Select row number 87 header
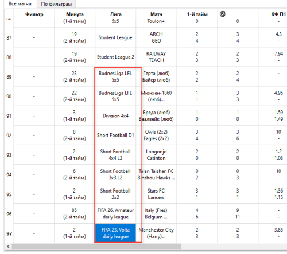This screenshot has height=254, width=287. (x=9, y=37)
